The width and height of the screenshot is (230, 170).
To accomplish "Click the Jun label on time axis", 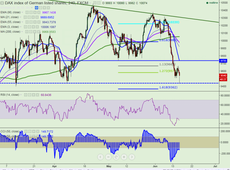I will click(x=155, y=166).
